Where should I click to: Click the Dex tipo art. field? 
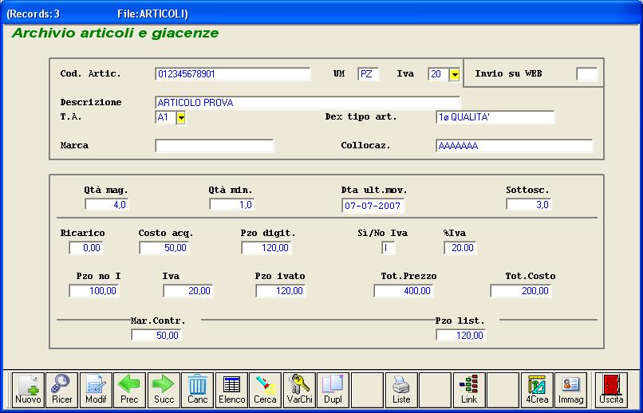tap(495, 117)
